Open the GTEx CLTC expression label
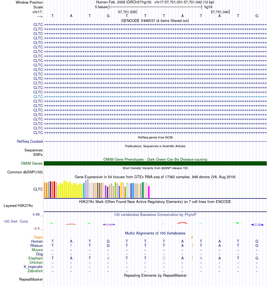The image size is (267, 286). click(x=38, y=189)
